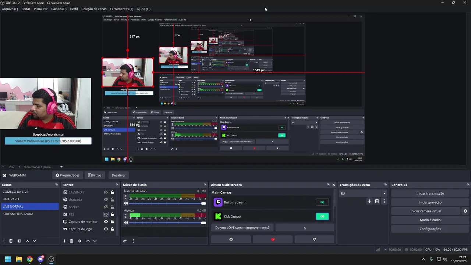Zoom in the preview with the plus icon
Screen dimensions: 471x265
pyautogui.click(x=19, y=167)
